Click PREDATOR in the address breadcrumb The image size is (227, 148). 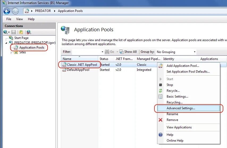coord(43,11)
